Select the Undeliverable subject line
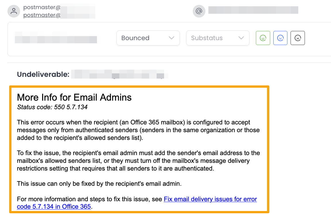Image resolution: width=331 pixels, height=215 pixels. [x=43, y=74]
